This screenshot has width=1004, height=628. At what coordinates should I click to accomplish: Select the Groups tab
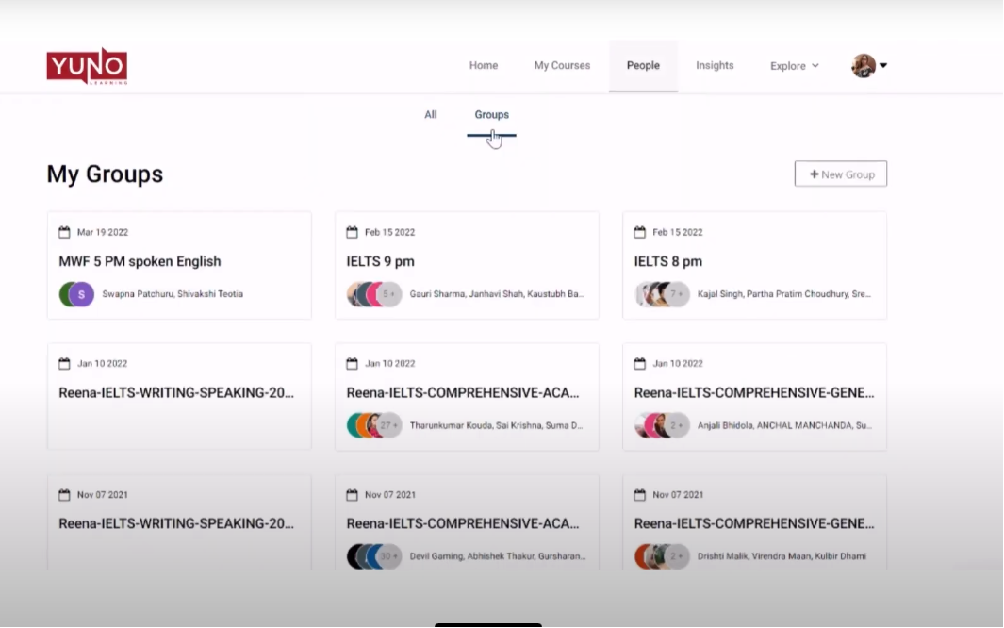(x=491, y=115)
